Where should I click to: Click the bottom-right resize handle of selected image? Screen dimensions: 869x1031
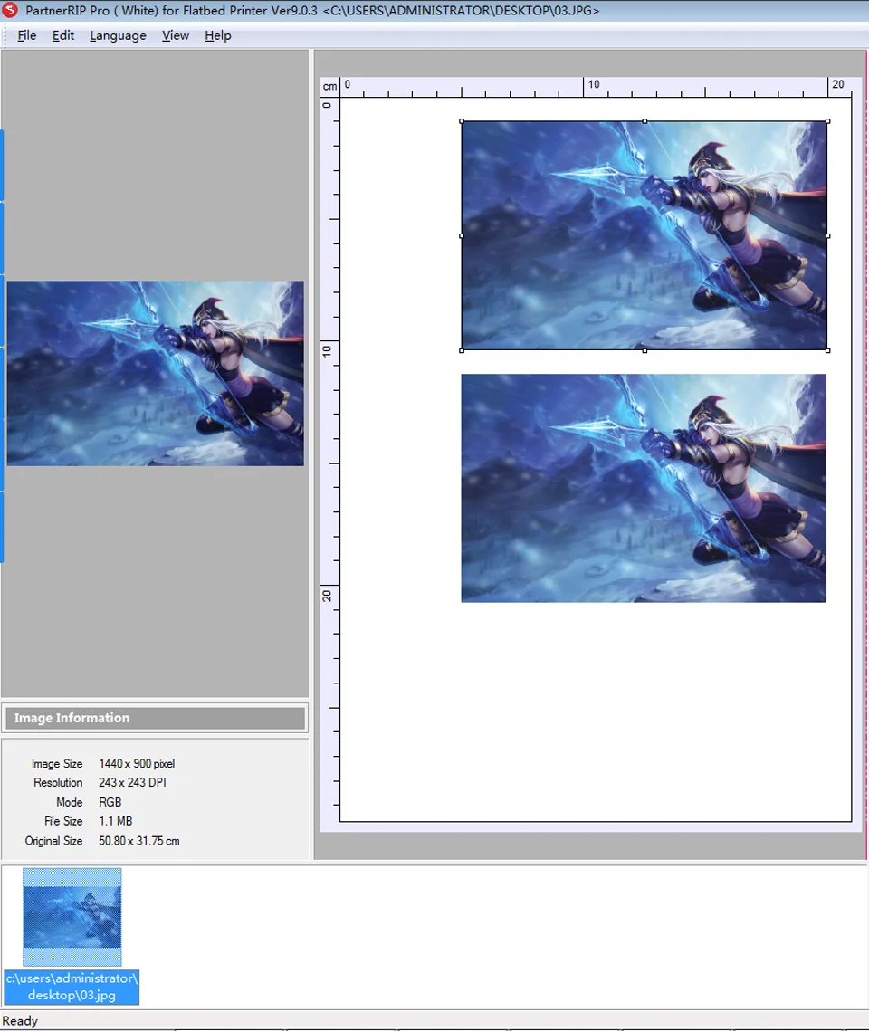click(827, 350)
